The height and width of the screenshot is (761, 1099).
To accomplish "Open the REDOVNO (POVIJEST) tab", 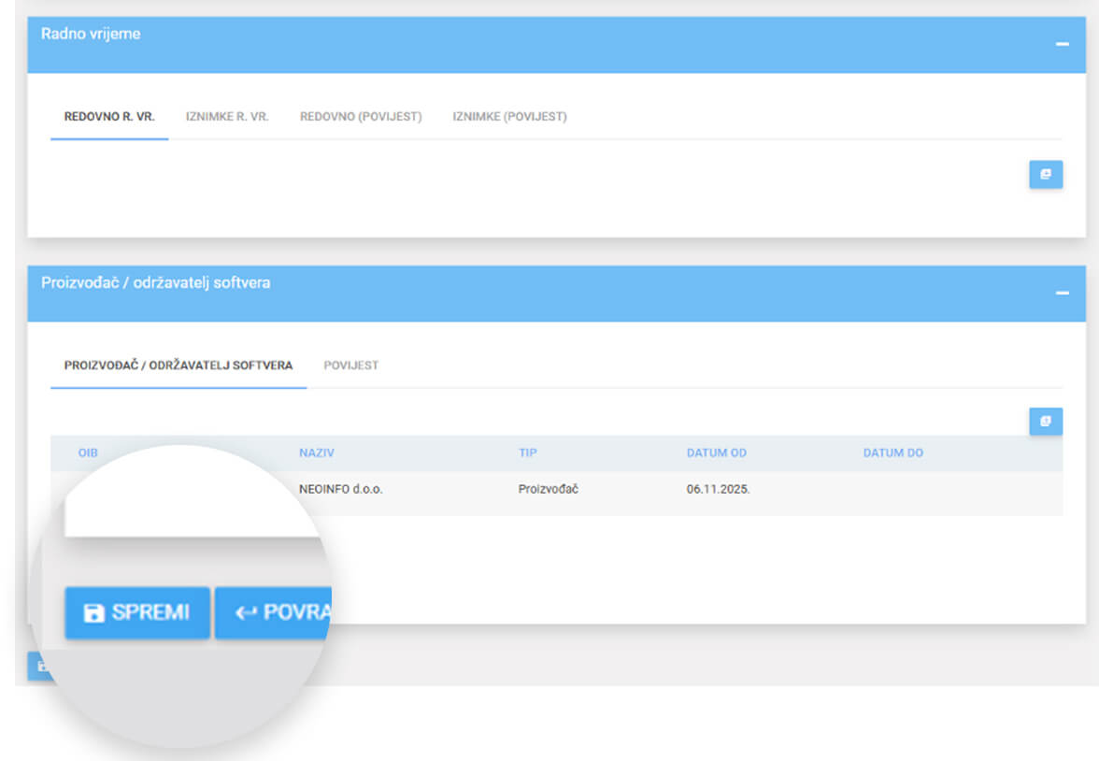I will (361, 117).
